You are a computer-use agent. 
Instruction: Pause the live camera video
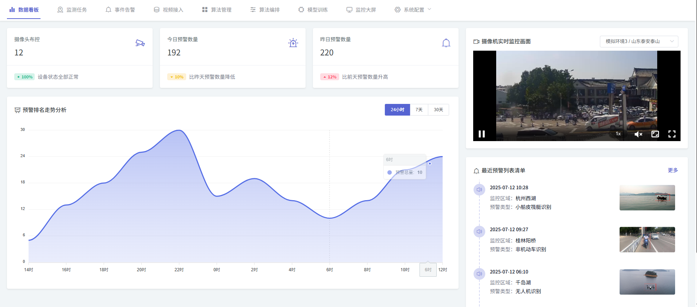(482, 134)
